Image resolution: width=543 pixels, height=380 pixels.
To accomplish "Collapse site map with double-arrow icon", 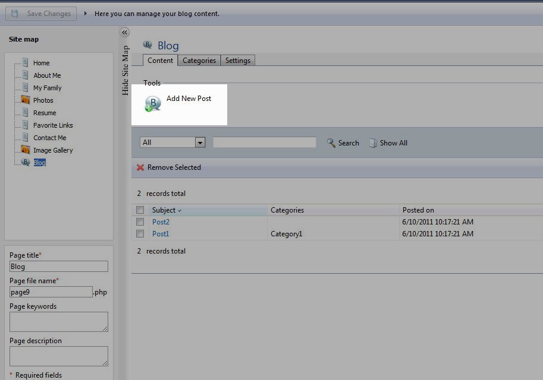I will (x=124, y=33).
